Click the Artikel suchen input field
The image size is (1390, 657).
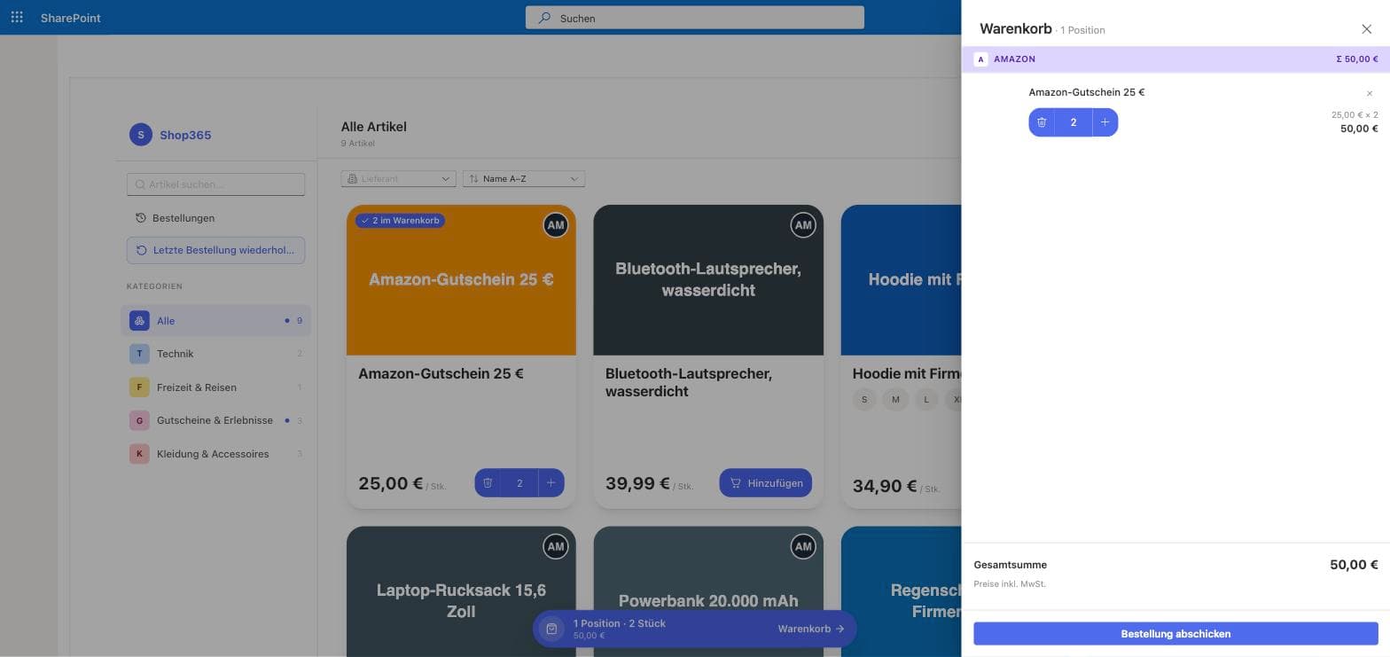(216, 184)
